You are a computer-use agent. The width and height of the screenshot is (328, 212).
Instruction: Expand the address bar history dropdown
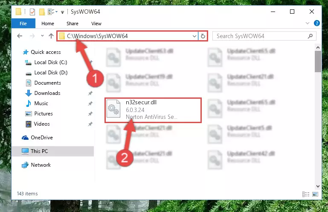click(x=194, y=36)
